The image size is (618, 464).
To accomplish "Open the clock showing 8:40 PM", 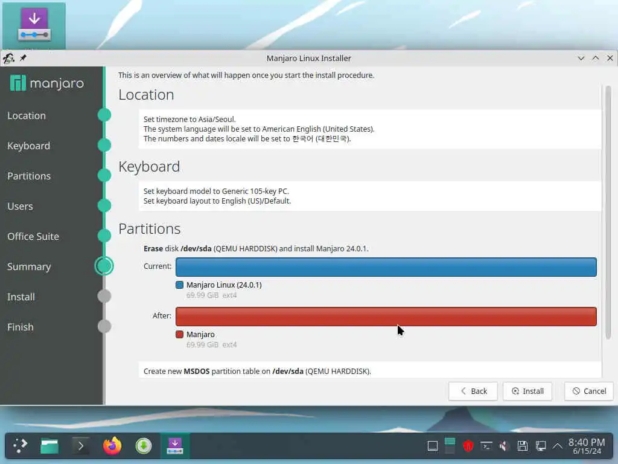I will click(587, 446).
